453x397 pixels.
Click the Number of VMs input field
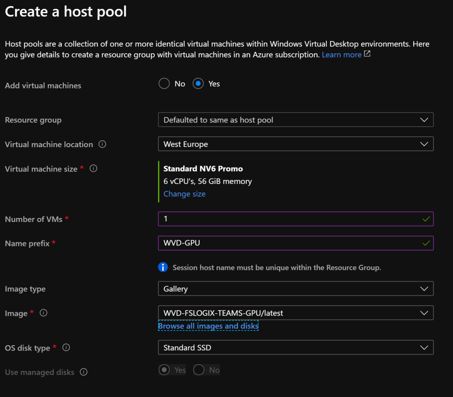coord(288,219)
